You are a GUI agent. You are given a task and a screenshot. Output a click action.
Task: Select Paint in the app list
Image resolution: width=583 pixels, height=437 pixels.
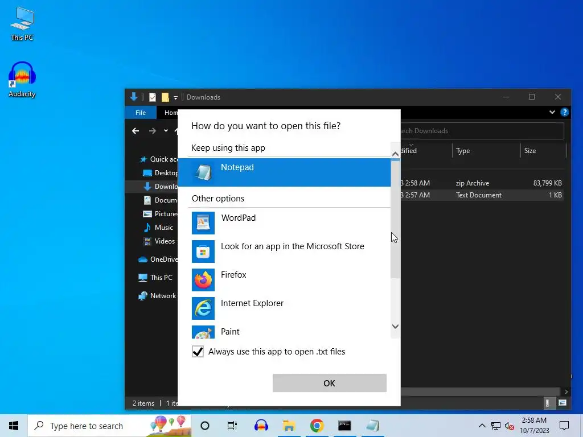(x=285, y=331)
